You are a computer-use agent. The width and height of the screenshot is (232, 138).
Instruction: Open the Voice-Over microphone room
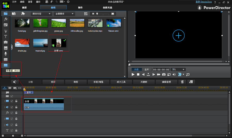click(6, 54)
